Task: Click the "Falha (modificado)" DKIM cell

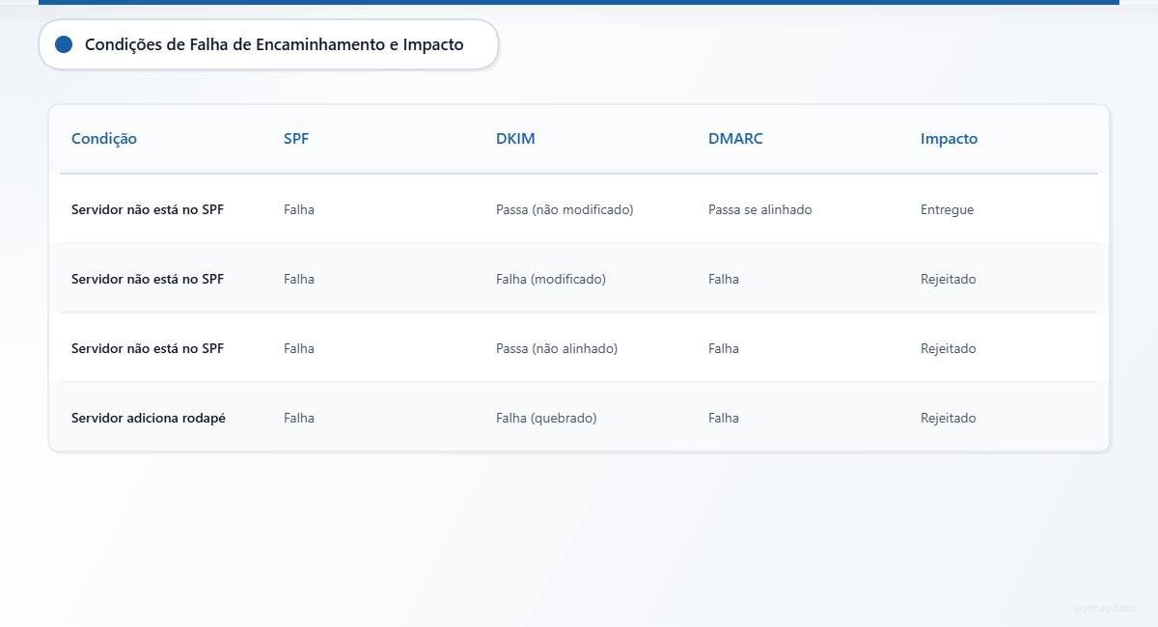Action: tap(551, 279)
